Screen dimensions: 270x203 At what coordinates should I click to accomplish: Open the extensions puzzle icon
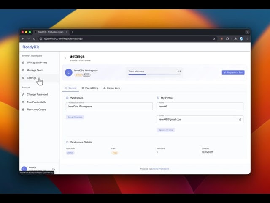227,39
